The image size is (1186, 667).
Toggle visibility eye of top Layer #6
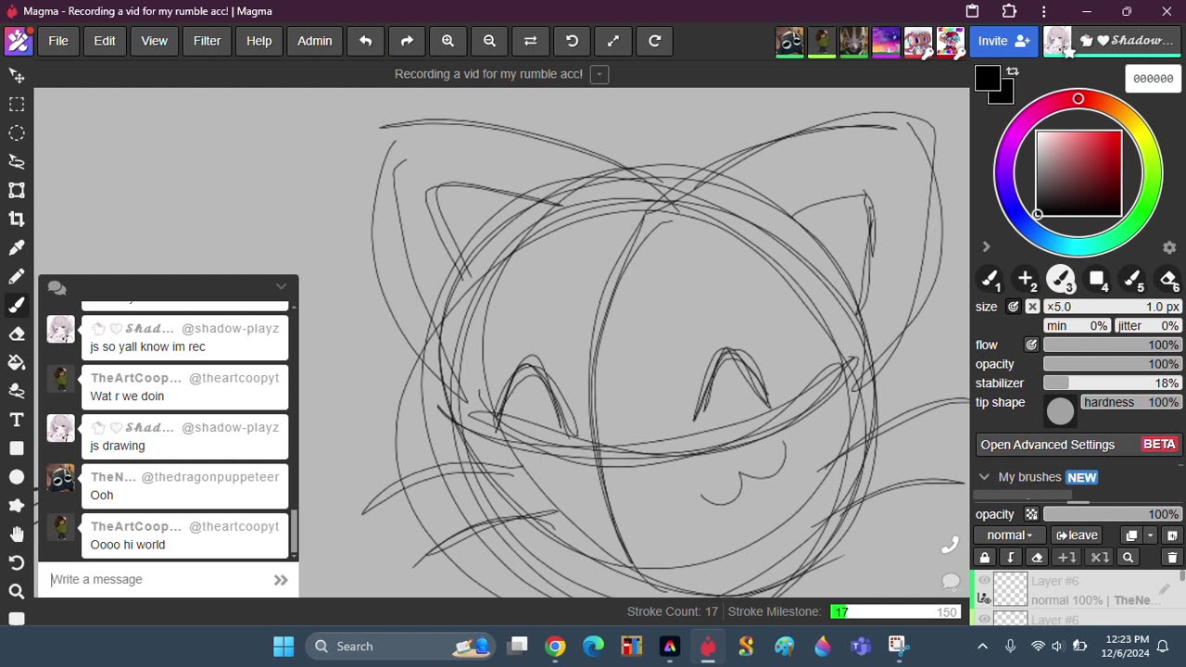click(x=985, y=581)
